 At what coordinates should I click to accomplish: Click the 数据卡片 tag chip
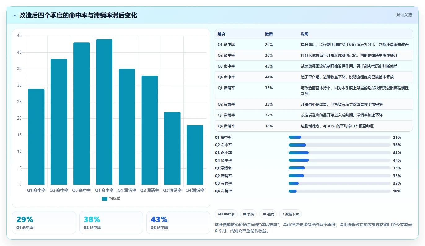coord(290,214)
